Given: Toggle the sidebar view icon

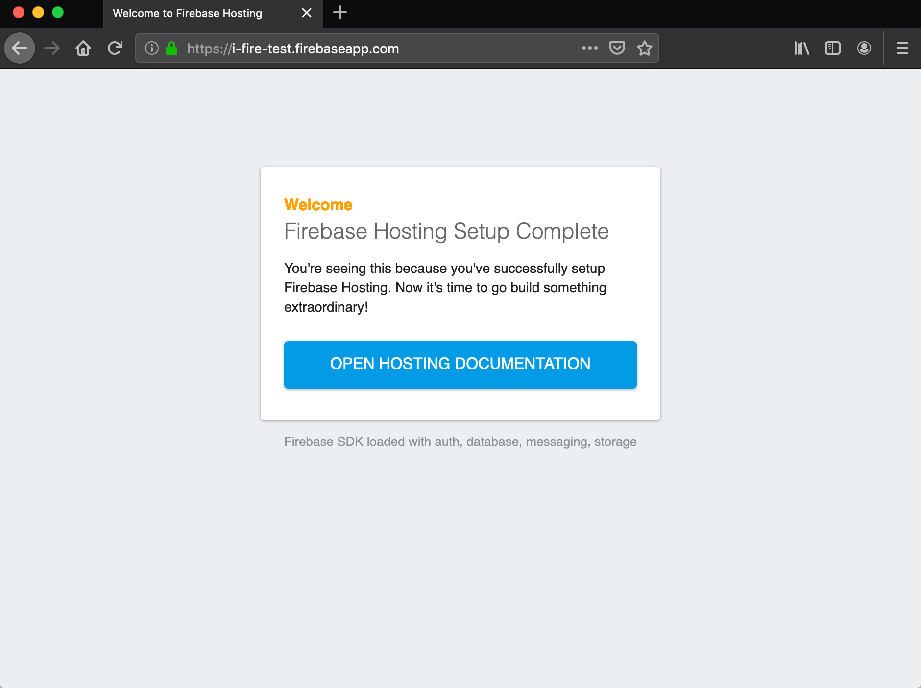Looking at the screenshot, I should pyautogui.click(x=833, y=48).
